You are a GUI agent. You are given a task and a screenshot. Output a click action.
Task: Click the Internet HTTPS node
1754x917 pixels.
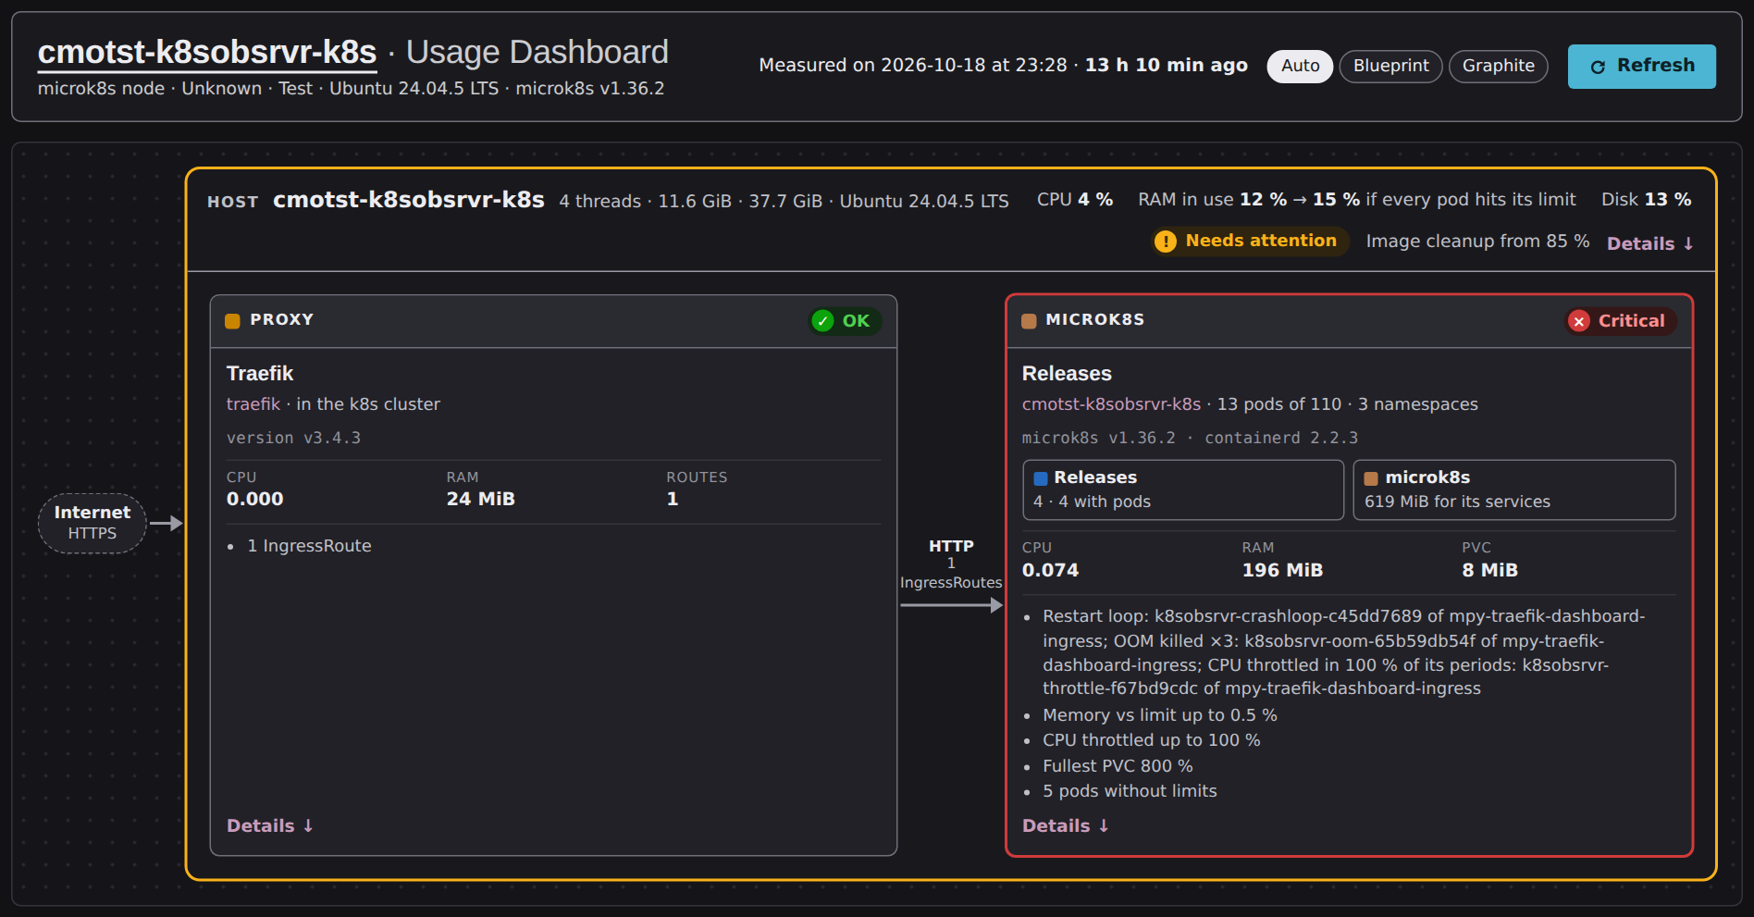[93, 523]
